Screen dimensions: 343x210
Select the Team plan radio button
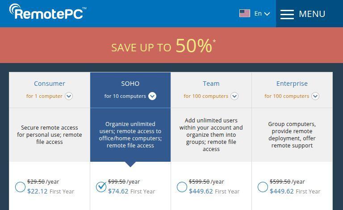click(x=182, y=187)
